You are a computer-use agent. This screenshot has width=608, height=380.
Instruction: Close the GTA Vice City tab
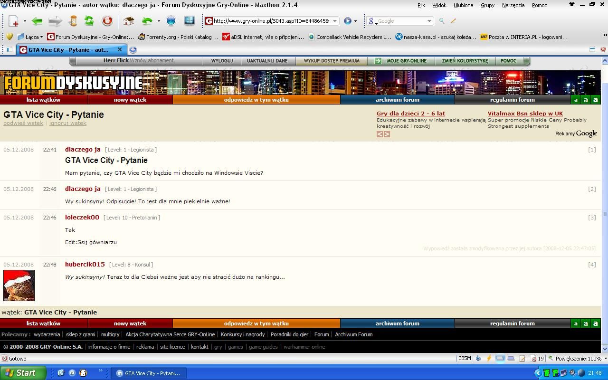120,49
